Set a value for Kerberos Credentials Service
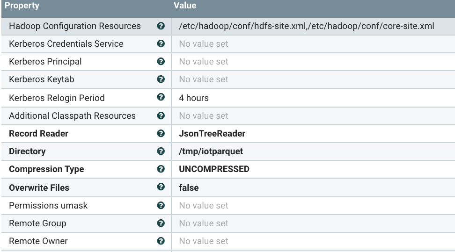455x252 pixels. tap(204, 44)
